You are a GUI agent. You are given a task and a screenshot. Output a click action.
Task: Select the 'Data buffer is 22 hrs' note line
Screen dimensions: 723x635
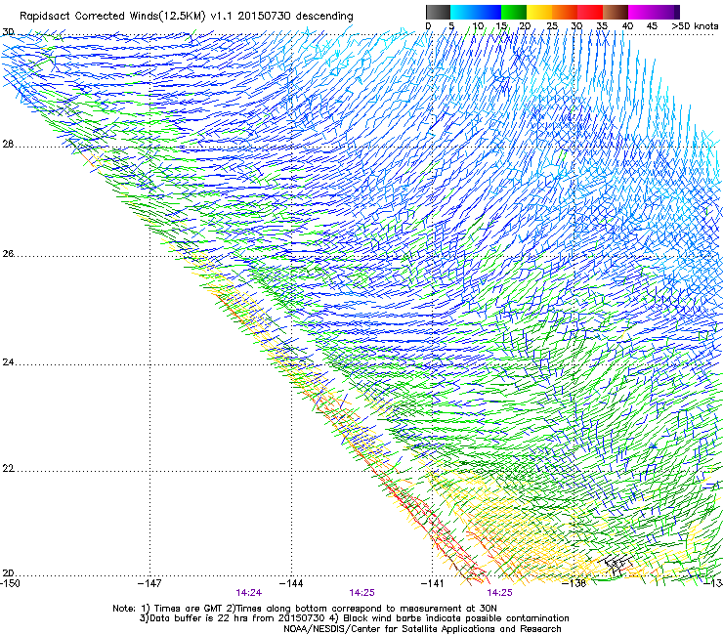354,618
